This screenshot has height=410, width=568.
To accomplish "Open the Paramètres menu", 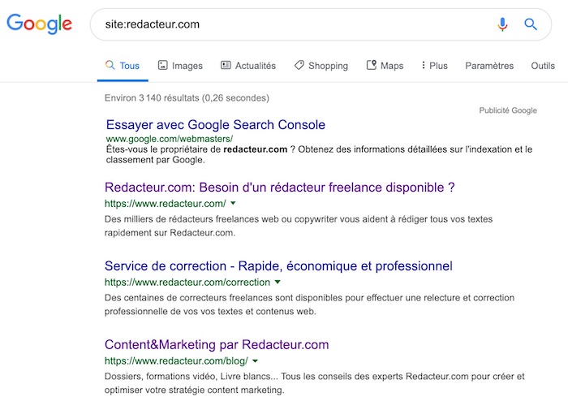I will pos(489,66).
